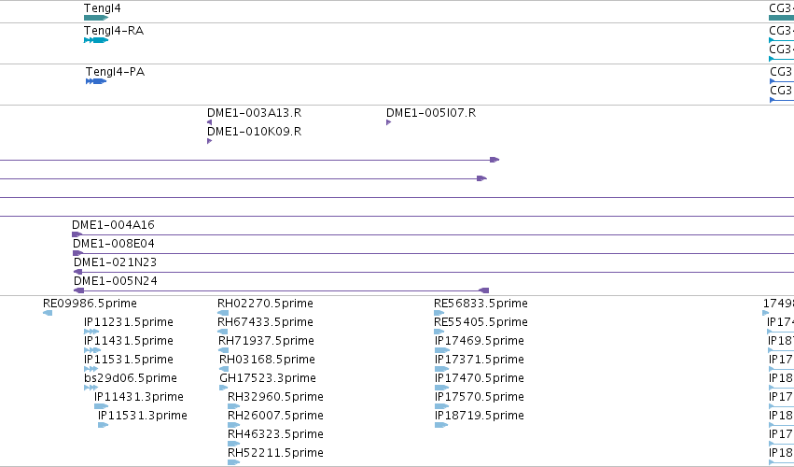Image resolution: width=794 pixels, height=467 pixels.
Task: Select the GH17523.3prime EST glyph
Action: 223,388
